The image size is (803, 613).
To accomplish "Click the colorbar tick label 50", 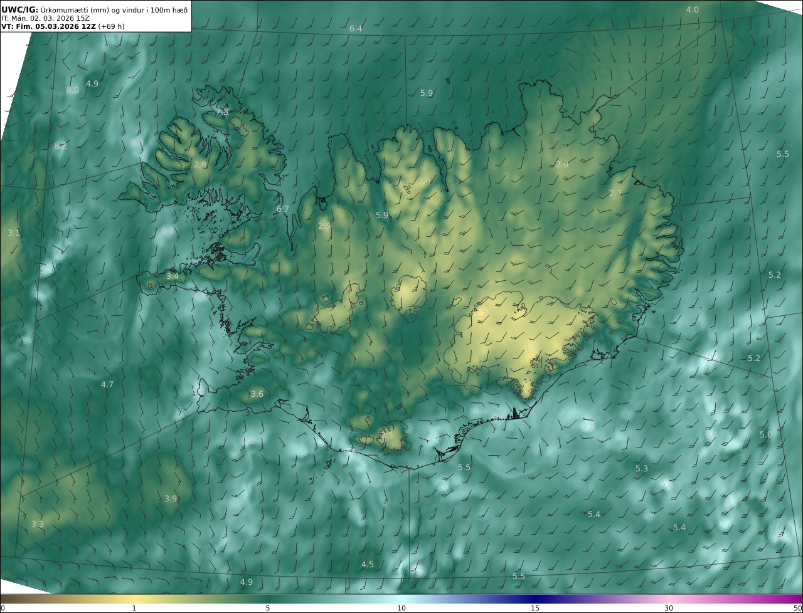I will (x=798, y=609).
